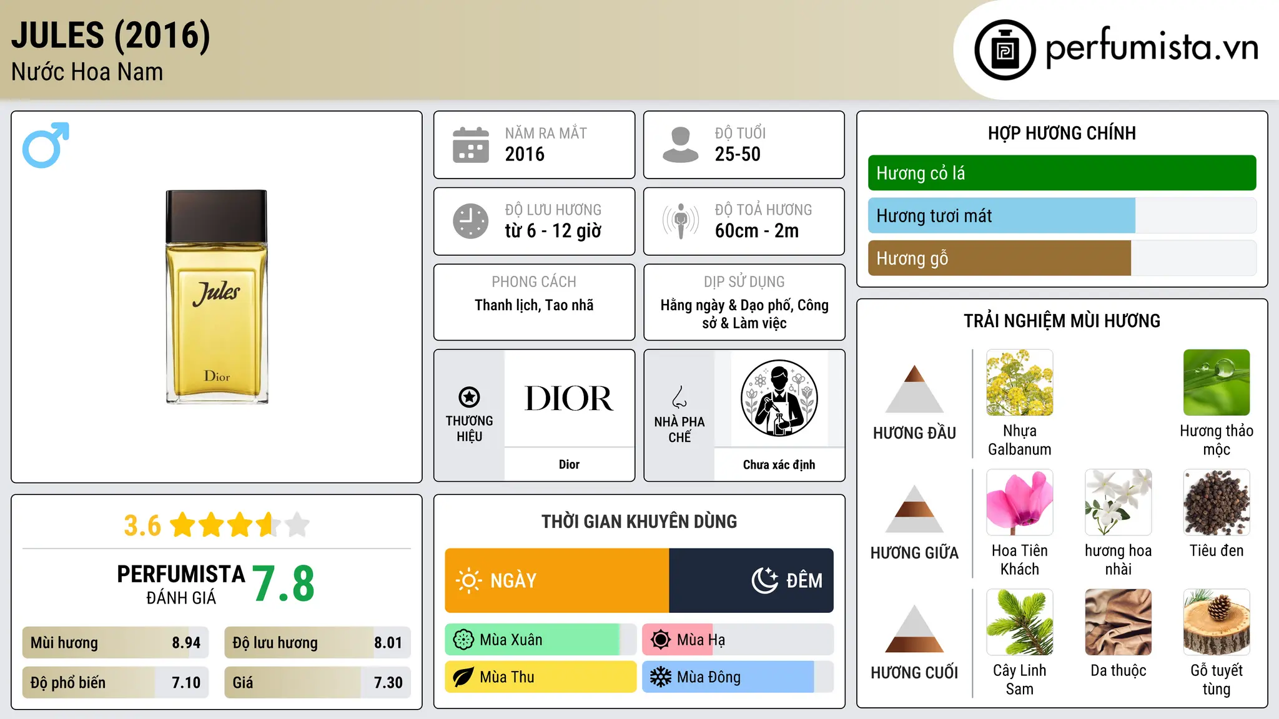Click the 3.6 star rating number
The image size is (1279, 719).
pyautogui.click(x=142, y=526)
